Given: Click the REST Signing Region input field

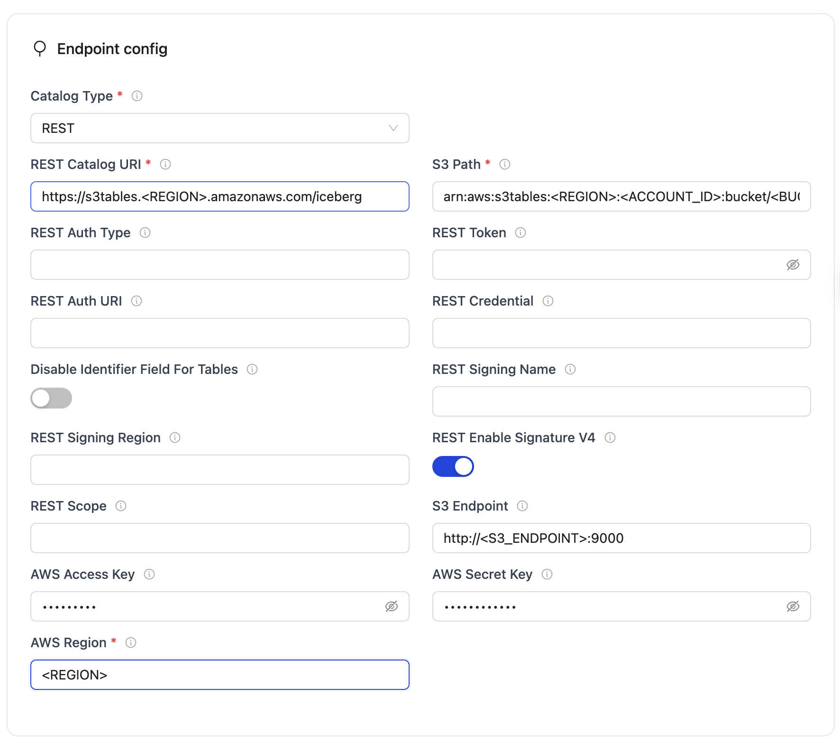Looking at the screenshot, I should 219,470.
